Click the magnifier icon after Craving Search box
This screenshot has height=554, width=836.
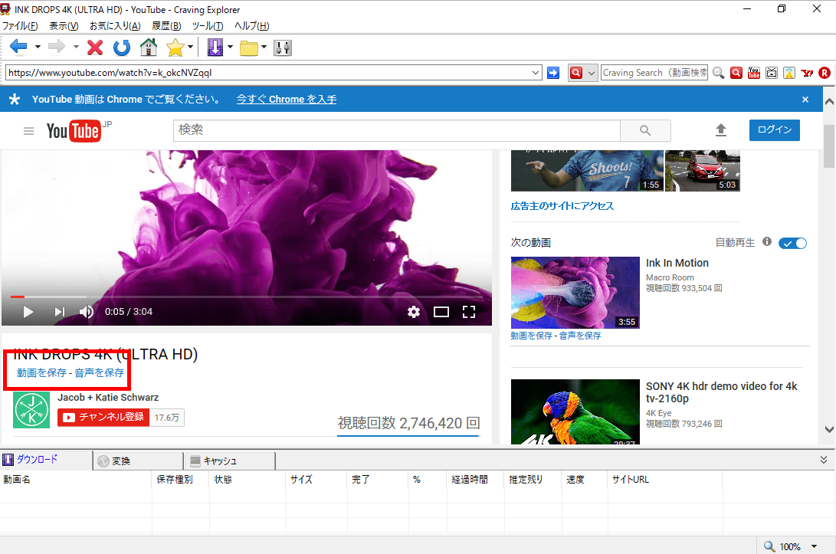718,73
